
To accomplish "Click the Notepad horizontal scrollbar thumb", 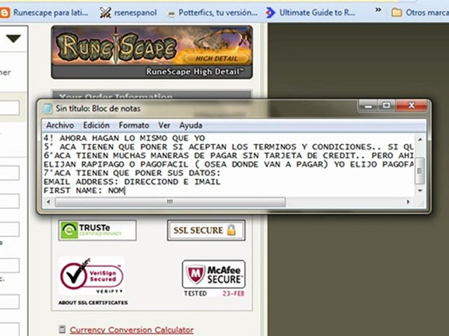I will click(170, 202).
